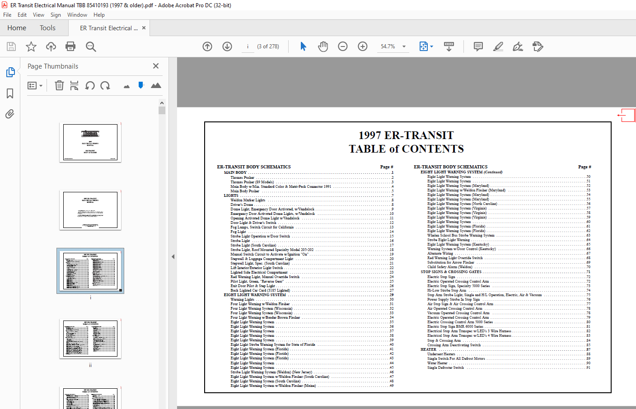Open the Sign menu
This screenshot has height=409, width=636.
tap(56, 15)
